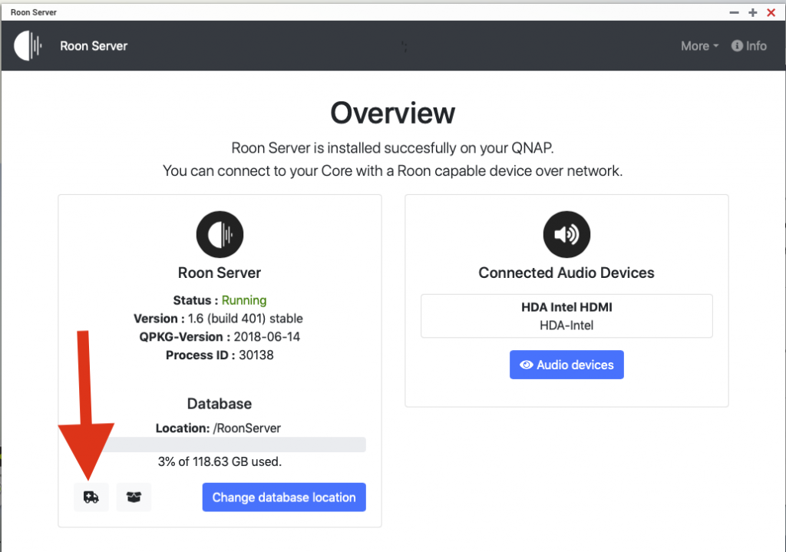The image size is (786, 552).
Task: Select the HDA Intel HDMI device entry
Action: [x=566, y=316]
